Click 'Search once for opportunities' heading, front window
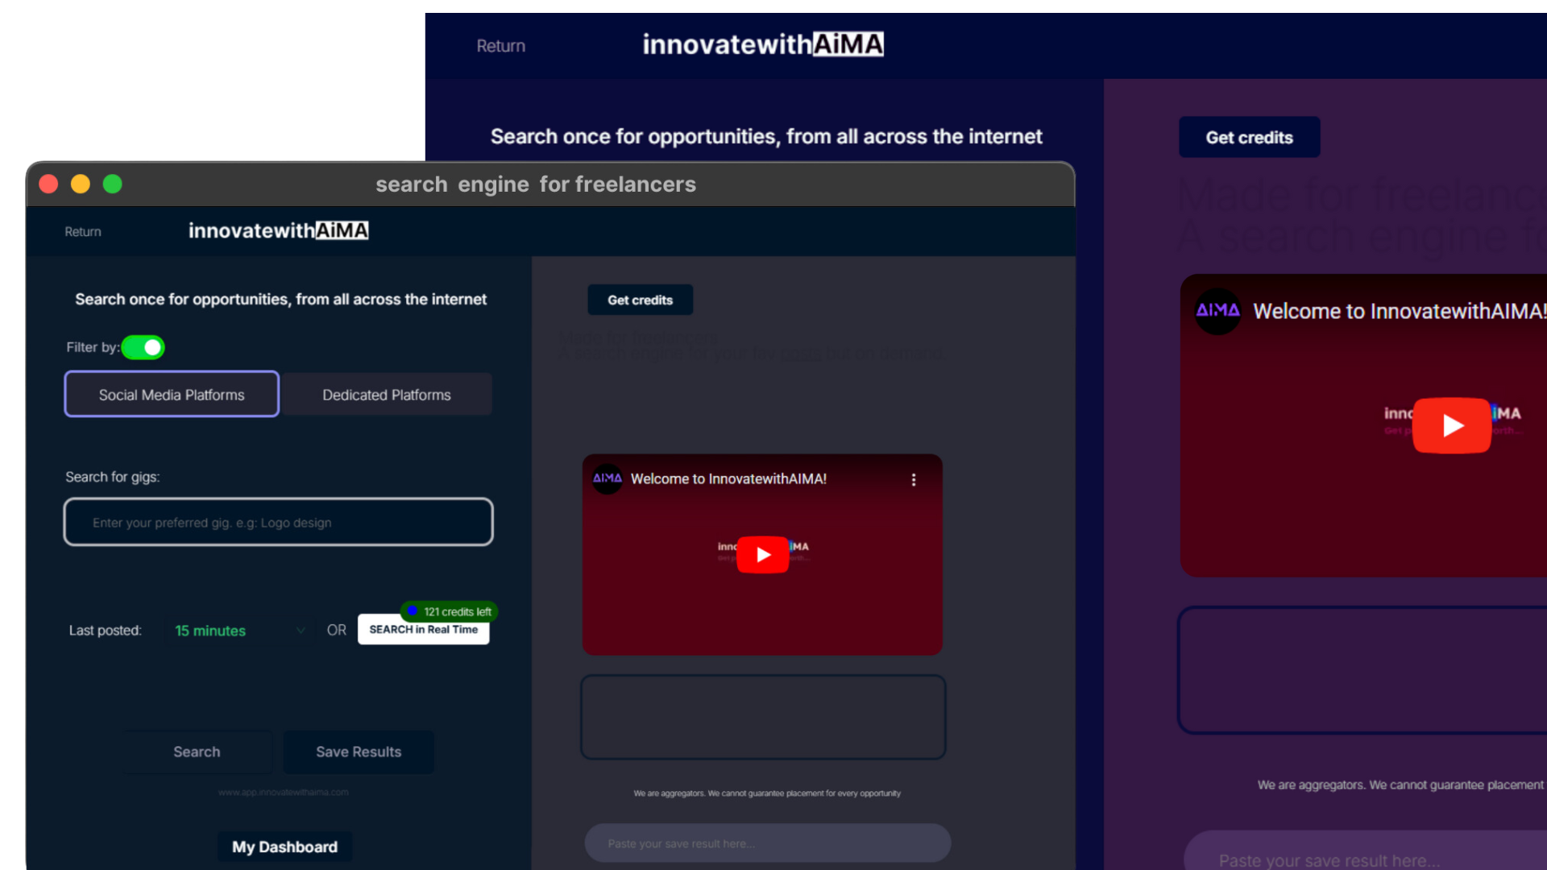1547x870 pixels. point(280,299)
